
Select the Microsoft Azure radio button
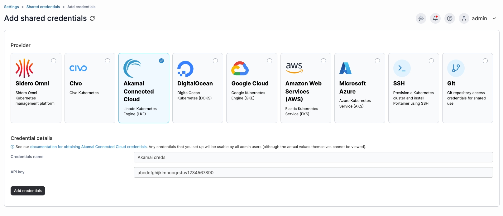(x=377, y=61)
